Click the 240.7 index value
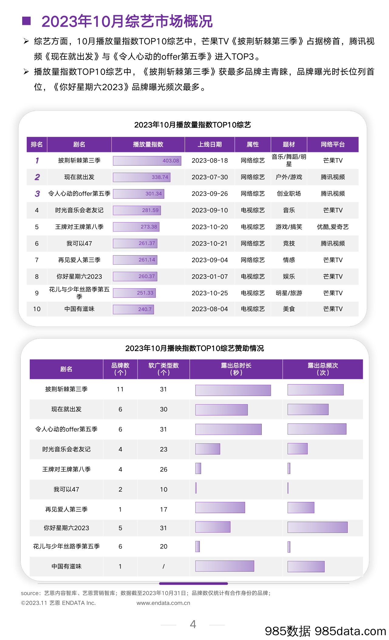The image size is (389, 640). pos(145,309)
